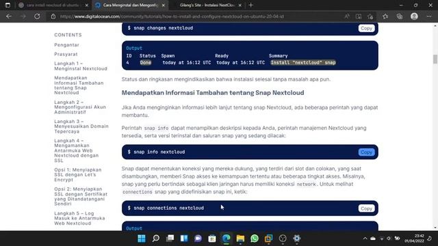This screenshot has height=246, width=438.
Task: Click the address bar URL field
Action: point(196,16)
